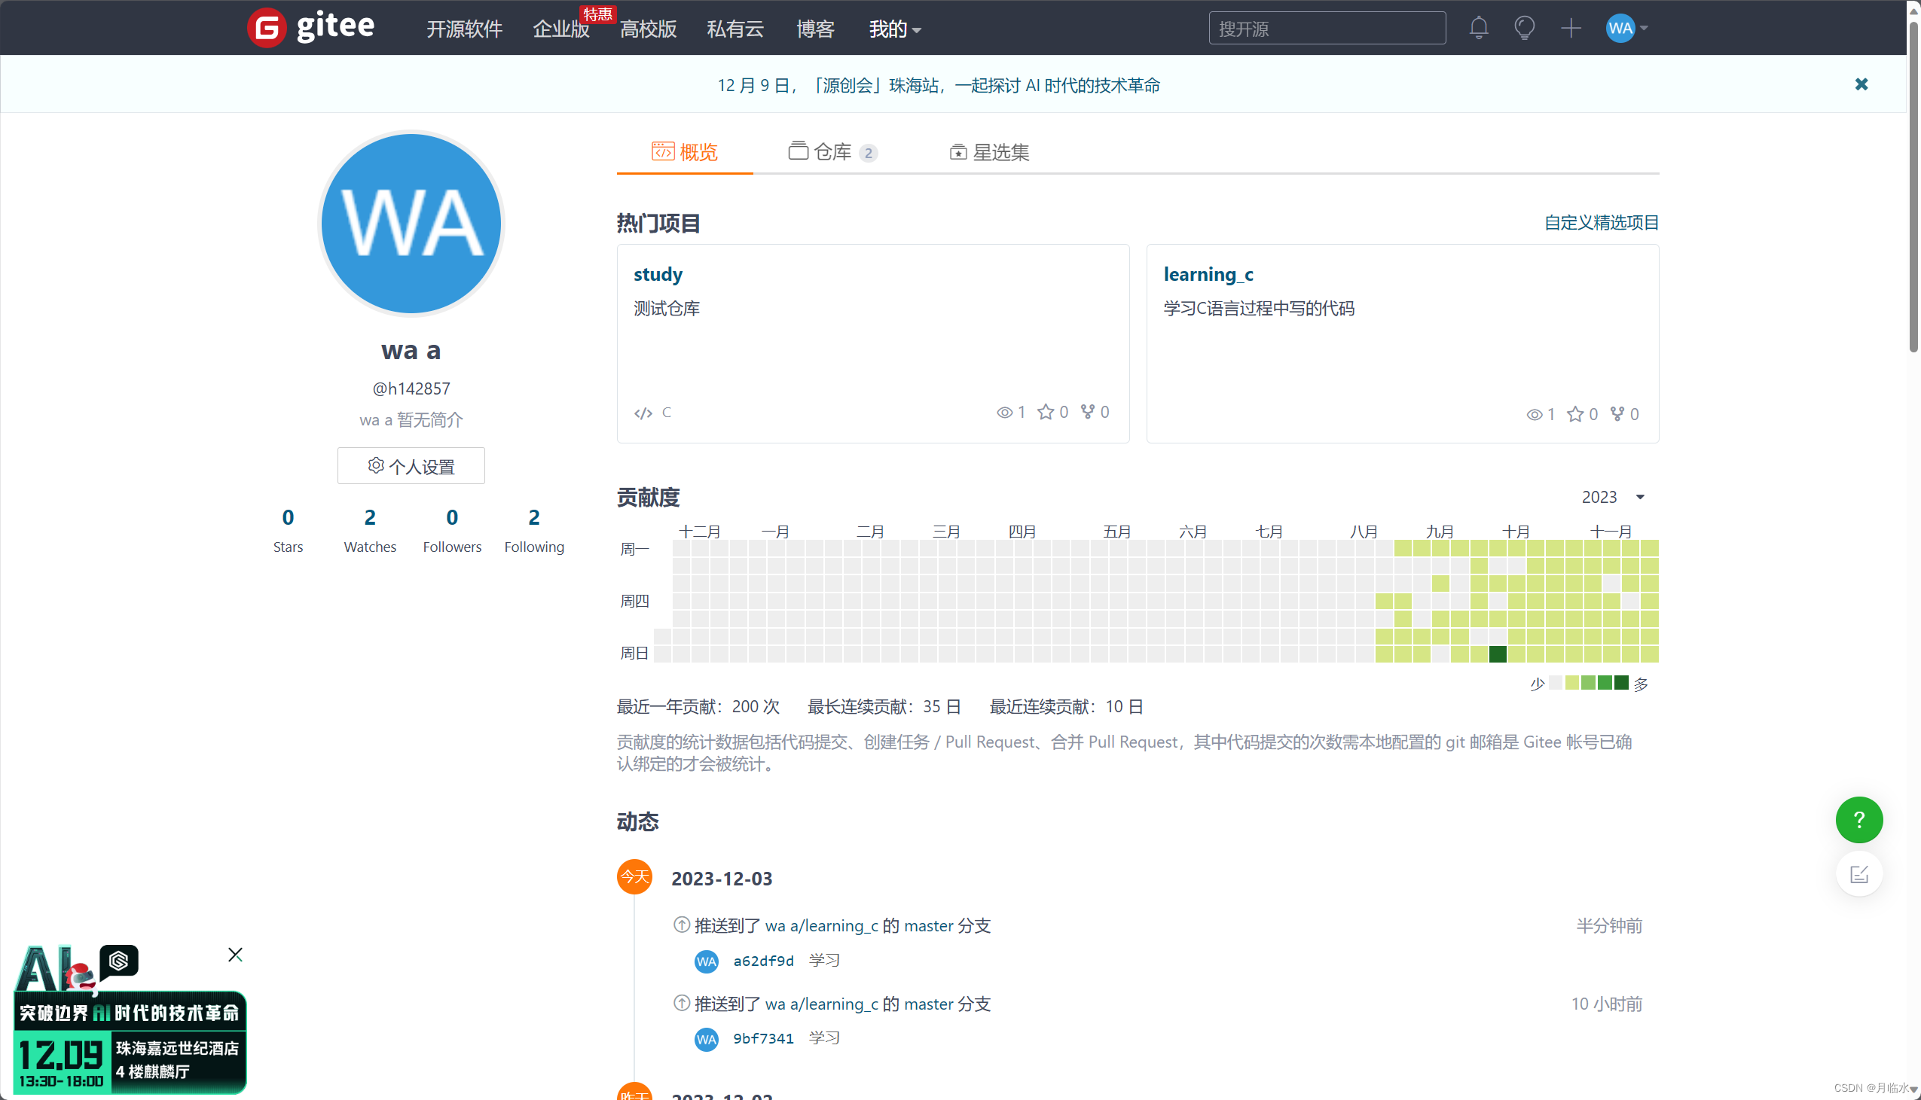The width and height of the screenshot is (1921, 1100).
Task: Click the fork icon on the learning_c project
Action: coord(1617,413)
